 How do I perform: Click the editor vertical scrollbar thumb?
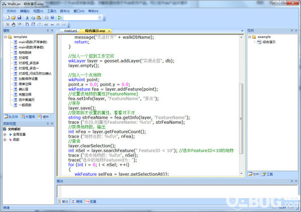pos(241,119)
